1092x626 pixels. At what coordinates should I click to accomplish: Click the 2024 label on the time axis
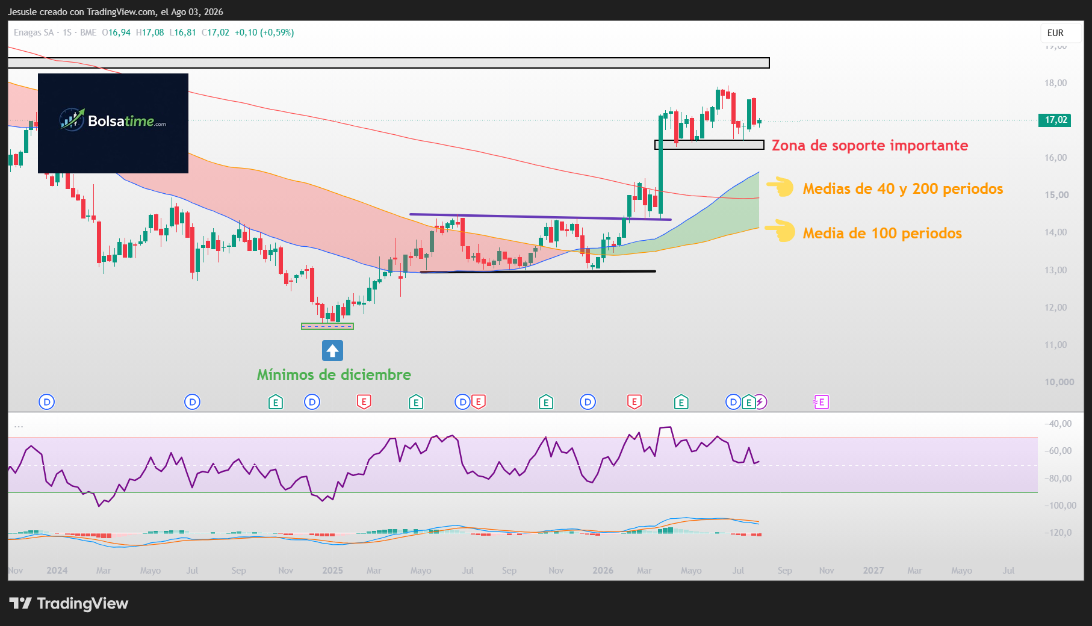pyautogui.click(x=57, y=570)
